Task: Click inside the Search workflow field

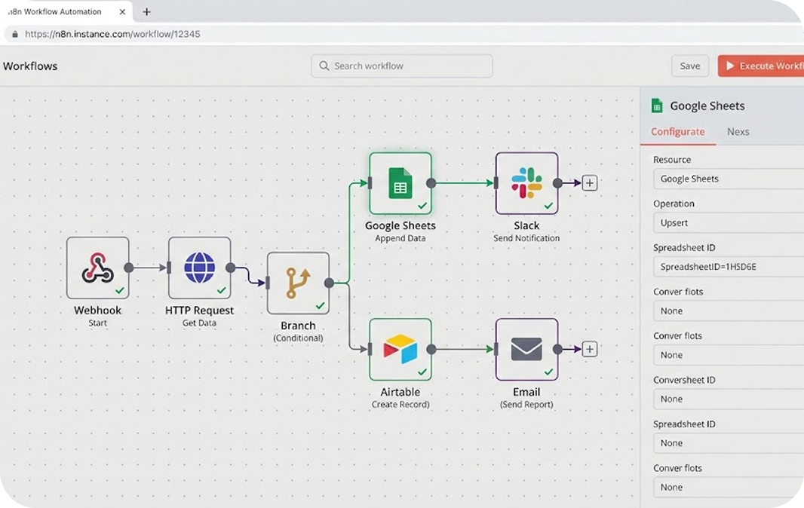Action: (x=402, y=66)
